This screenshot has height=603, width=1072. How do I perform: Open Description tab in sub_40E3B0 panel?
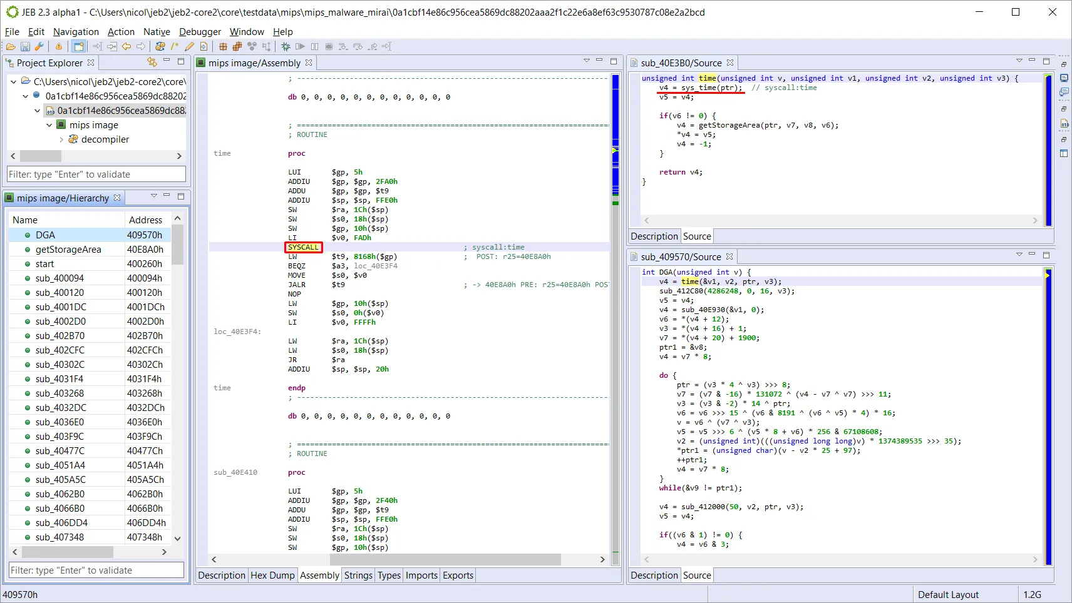pyautogui.click(x=654, y=236)
